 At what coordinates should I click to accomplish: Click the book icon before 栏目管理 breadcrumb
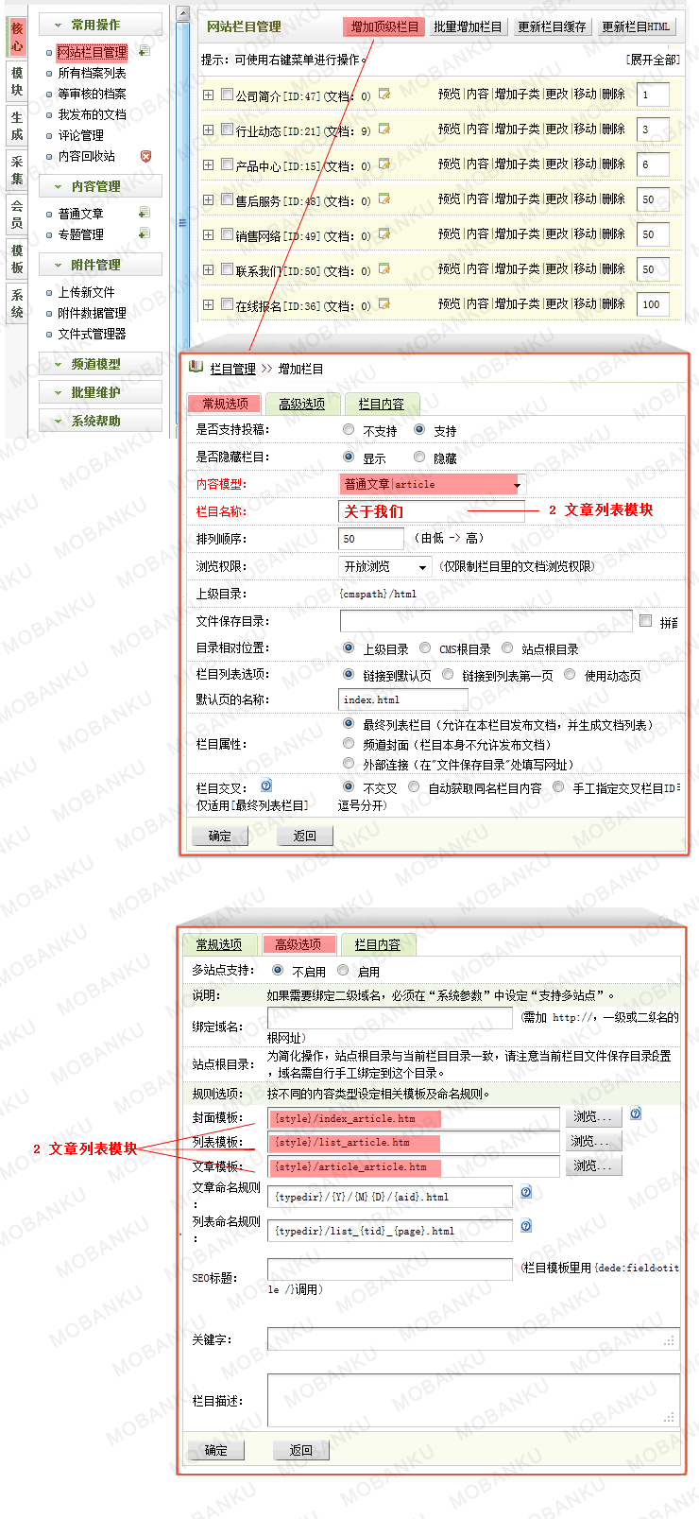coord(196,367)
